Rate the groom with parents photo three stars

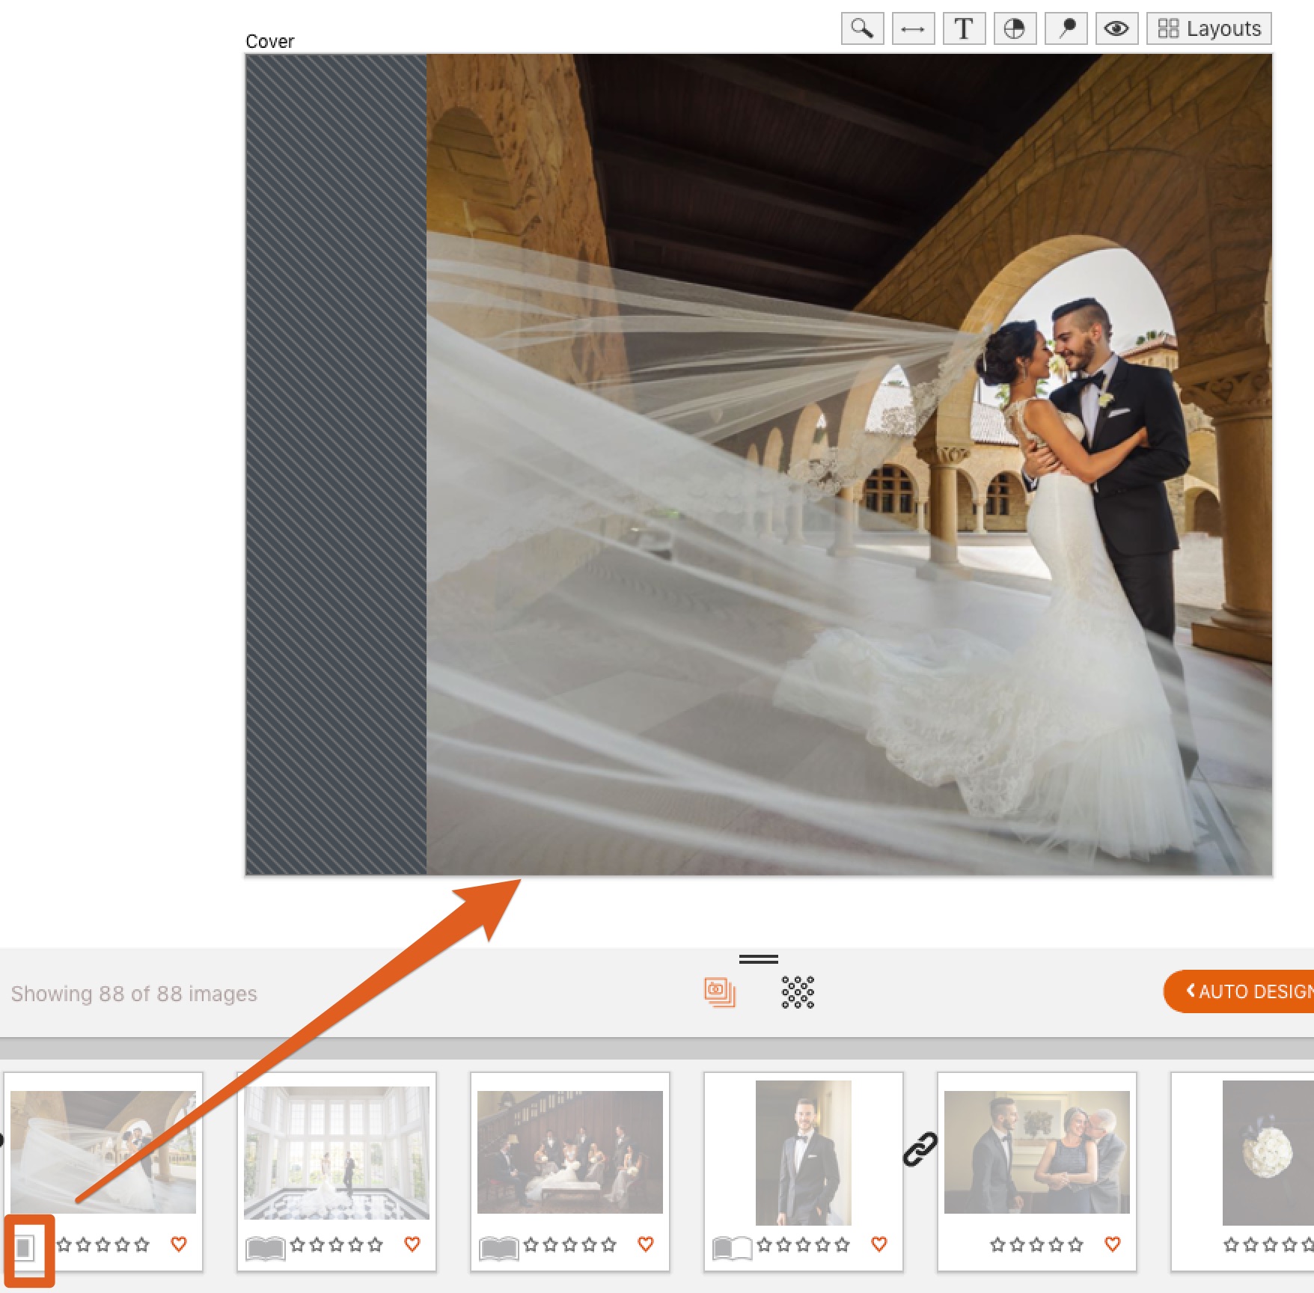(1037, 1245)
